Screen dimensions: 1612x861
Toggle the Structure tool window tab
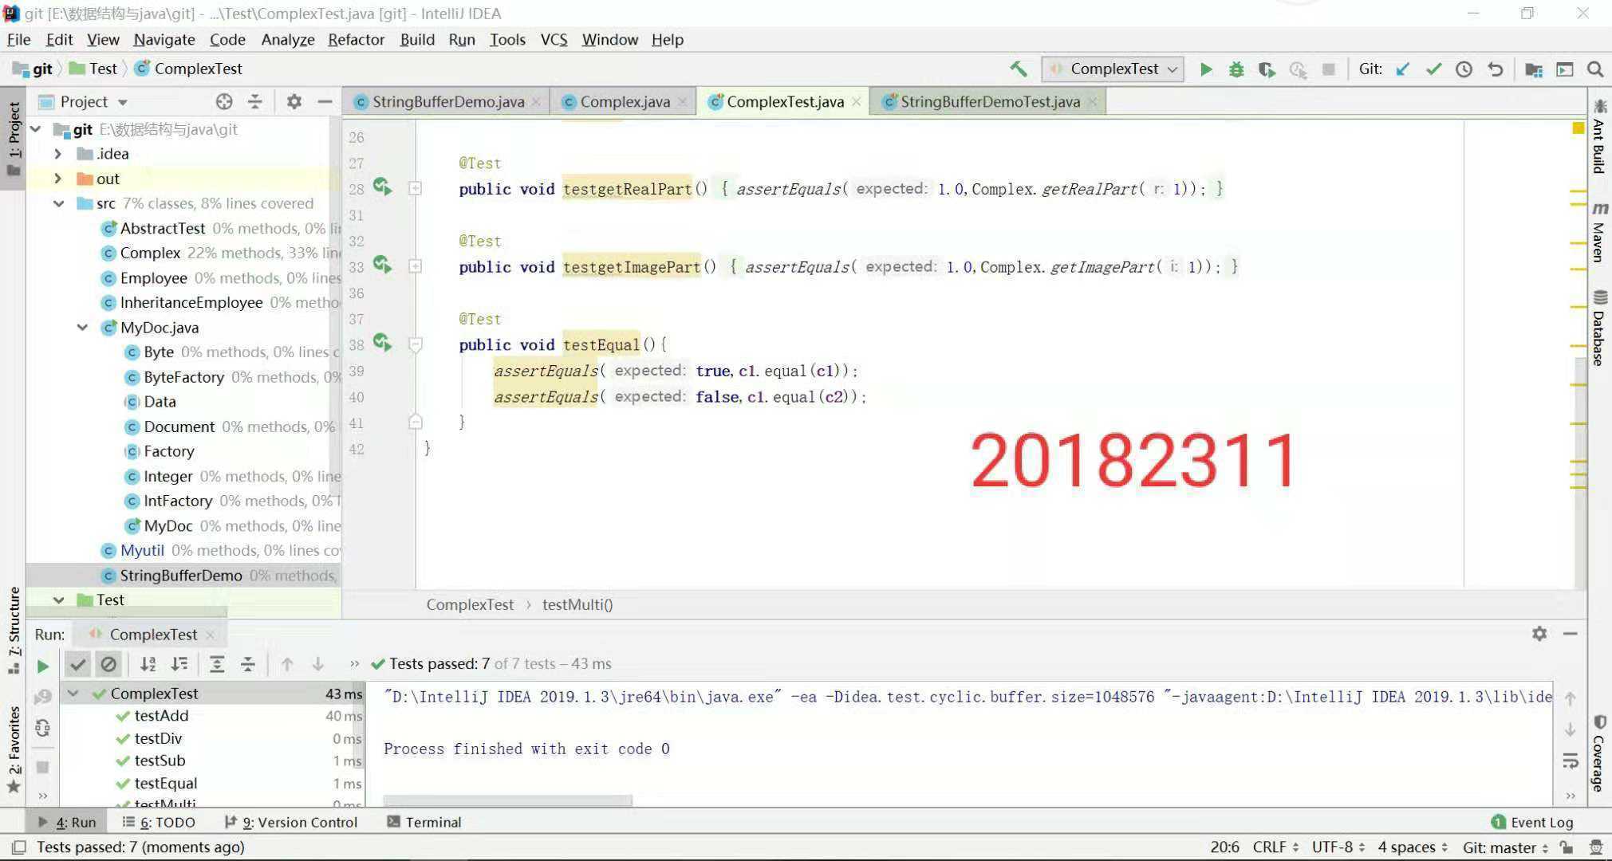[14, 630]
